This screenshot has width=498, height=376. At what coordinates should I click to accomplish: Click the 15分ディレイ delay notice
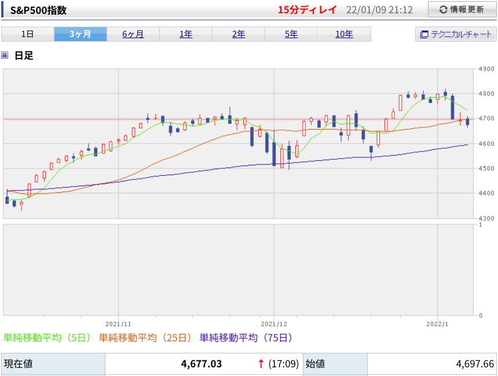point(307,10)
